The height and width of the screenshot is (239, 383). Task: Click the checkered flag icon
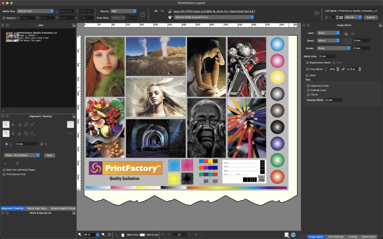[317, 14]
